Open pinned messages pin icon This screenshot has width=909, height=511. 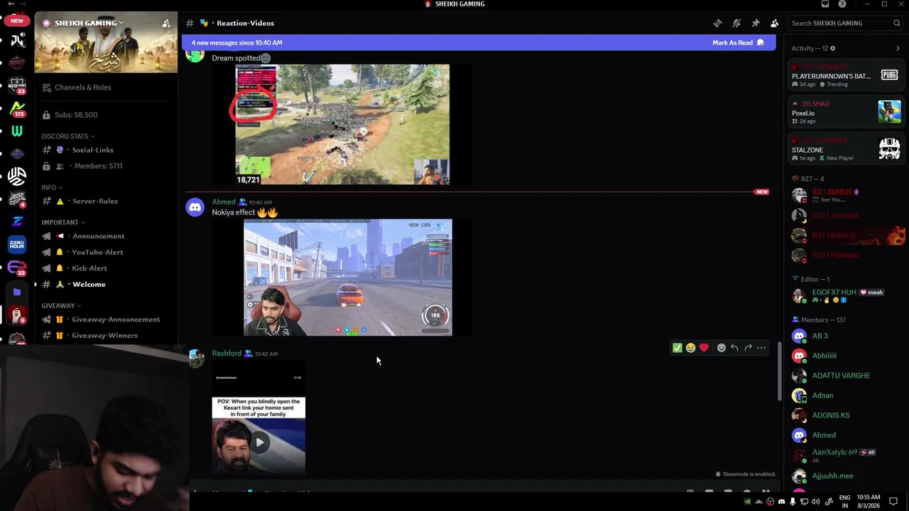756,23
